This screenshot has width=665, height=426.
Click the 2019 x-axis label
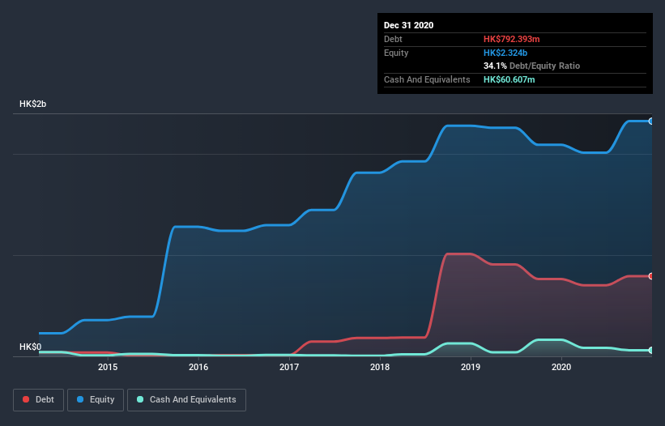click(x=471, y=367)
